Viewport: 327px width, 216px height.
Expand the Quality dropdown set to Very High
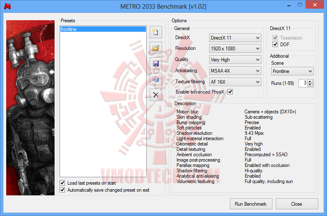[x=235, y=60]
